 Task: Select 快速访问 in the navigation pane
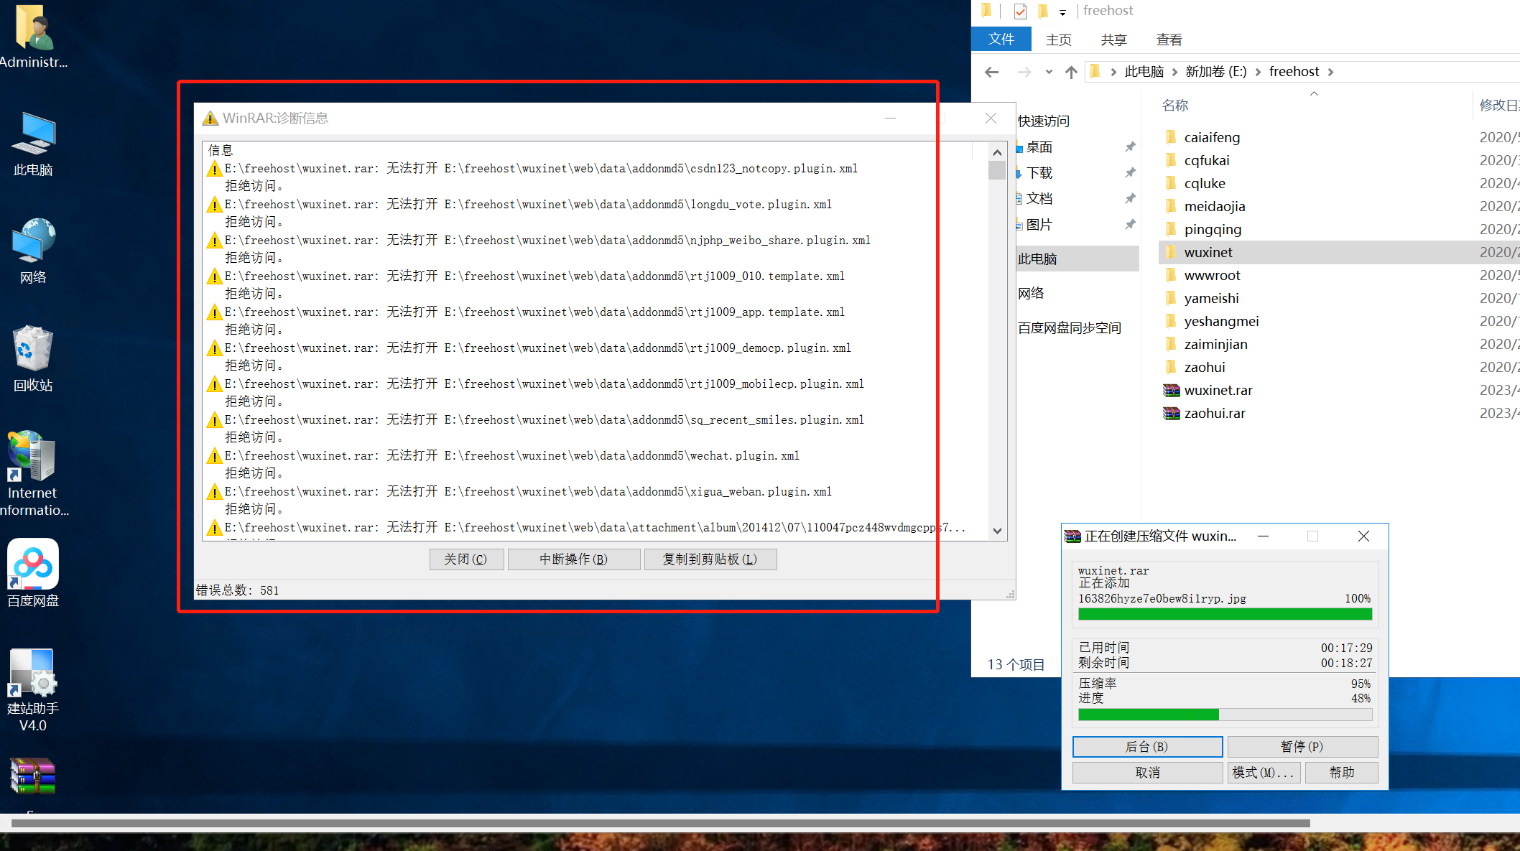1044,121
